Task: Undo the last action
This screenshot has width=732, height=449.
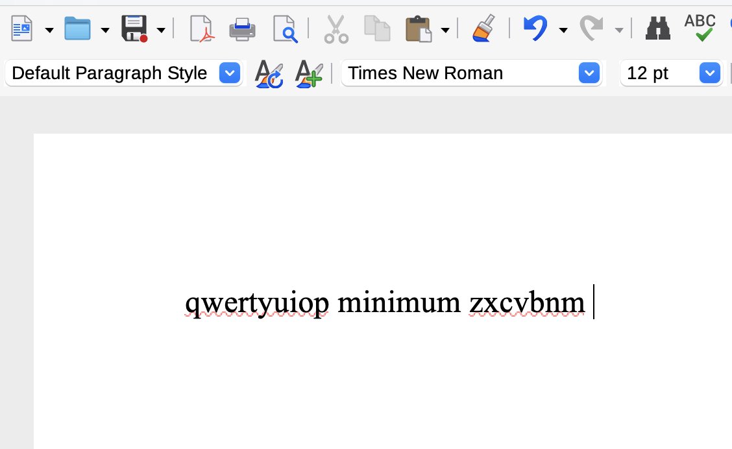Action: [534, 28]
